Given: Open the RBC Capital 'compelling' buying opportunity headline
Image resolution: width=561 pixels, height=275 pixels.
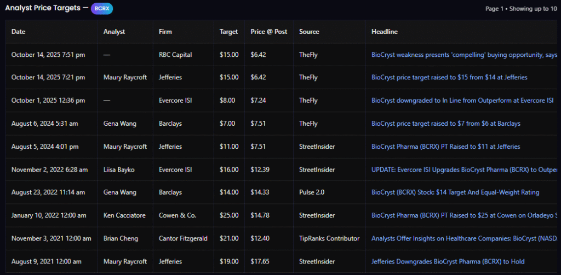Looking at the screenshot, I should pos(463,55).
